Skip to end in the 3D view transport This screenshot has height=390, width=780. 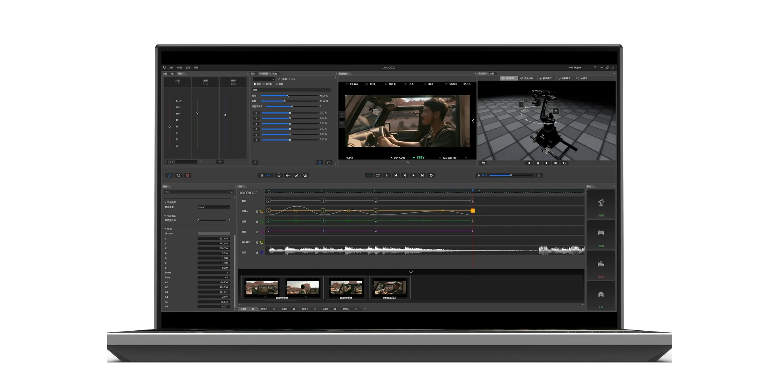556,163
